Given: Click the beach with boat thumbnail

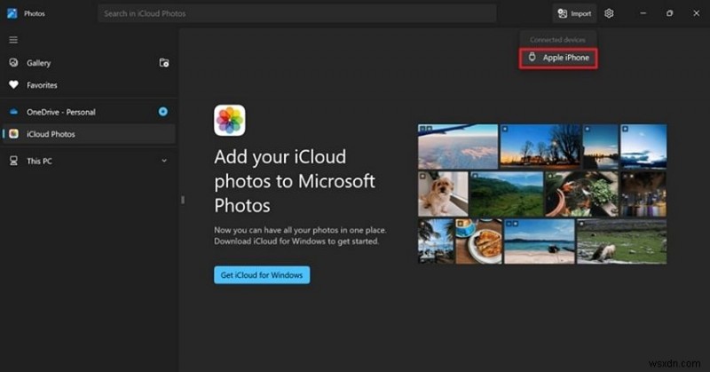Looking at the screenshot, I should (x=539, y=241).
